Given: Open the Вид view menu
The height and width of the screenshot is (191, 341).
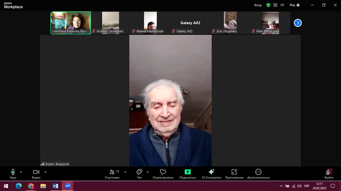Looking at the screenshot, I should 294,5.
